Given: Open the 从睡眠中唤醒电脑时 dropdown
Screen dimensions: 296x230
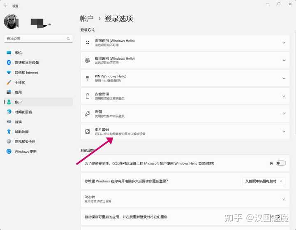Looking at the screenshot, I should click(264, 181).
